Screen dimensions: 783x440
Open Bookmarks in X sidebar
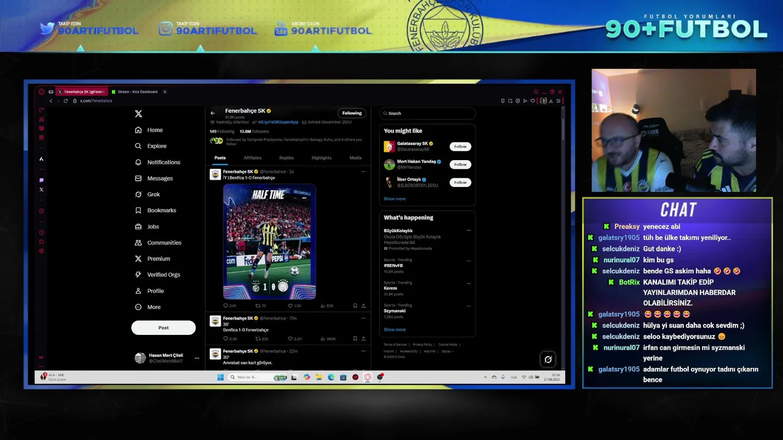pos(155,210)
